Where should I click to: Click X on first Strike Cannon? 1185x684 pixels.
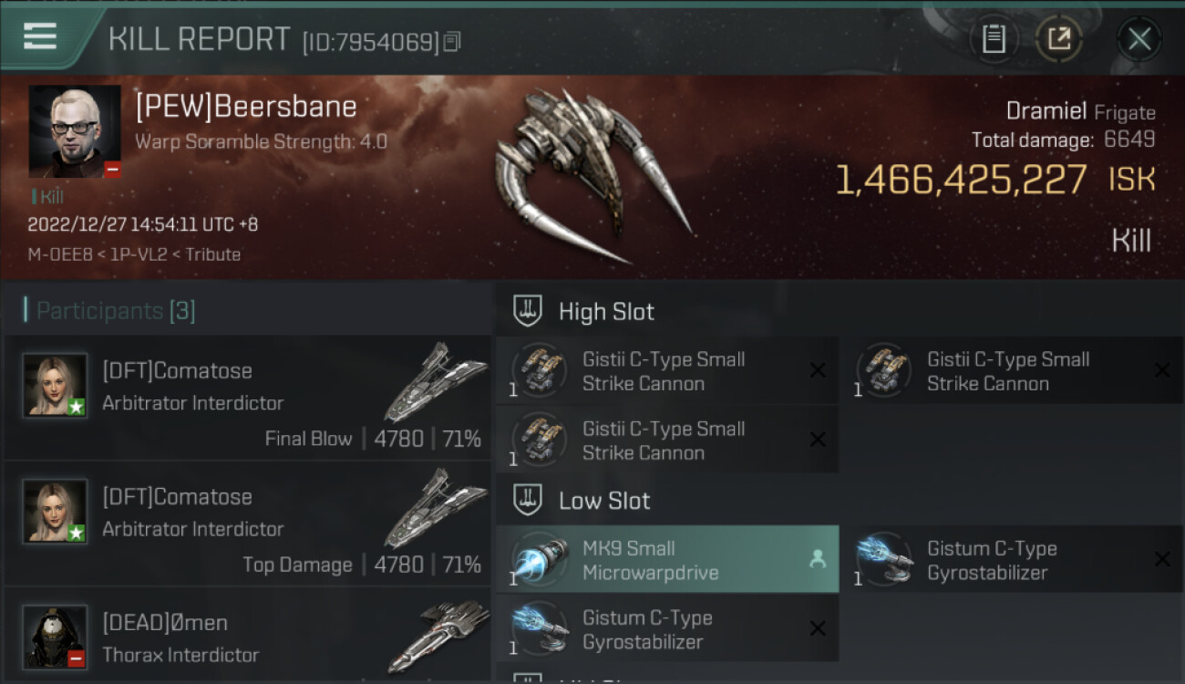coord(818,370)
